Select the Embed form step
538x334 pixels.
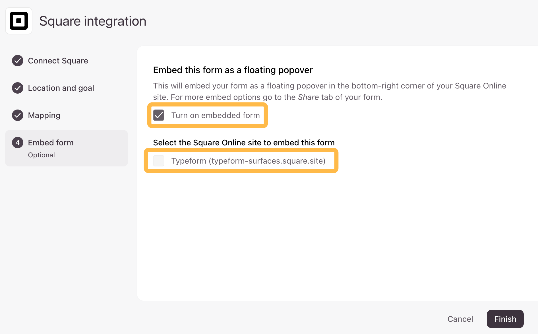coord(67,148)
